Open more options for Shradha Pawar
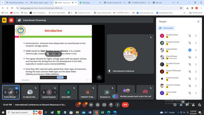Screen dimensions: 204x115 tap(196, 36)
